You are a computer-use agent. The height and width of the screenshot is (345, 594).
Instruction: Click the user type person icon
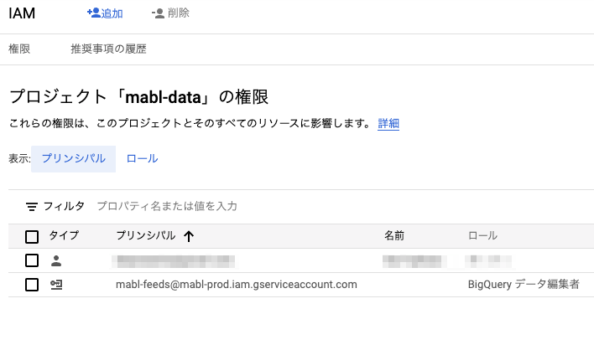click(56, 260)
